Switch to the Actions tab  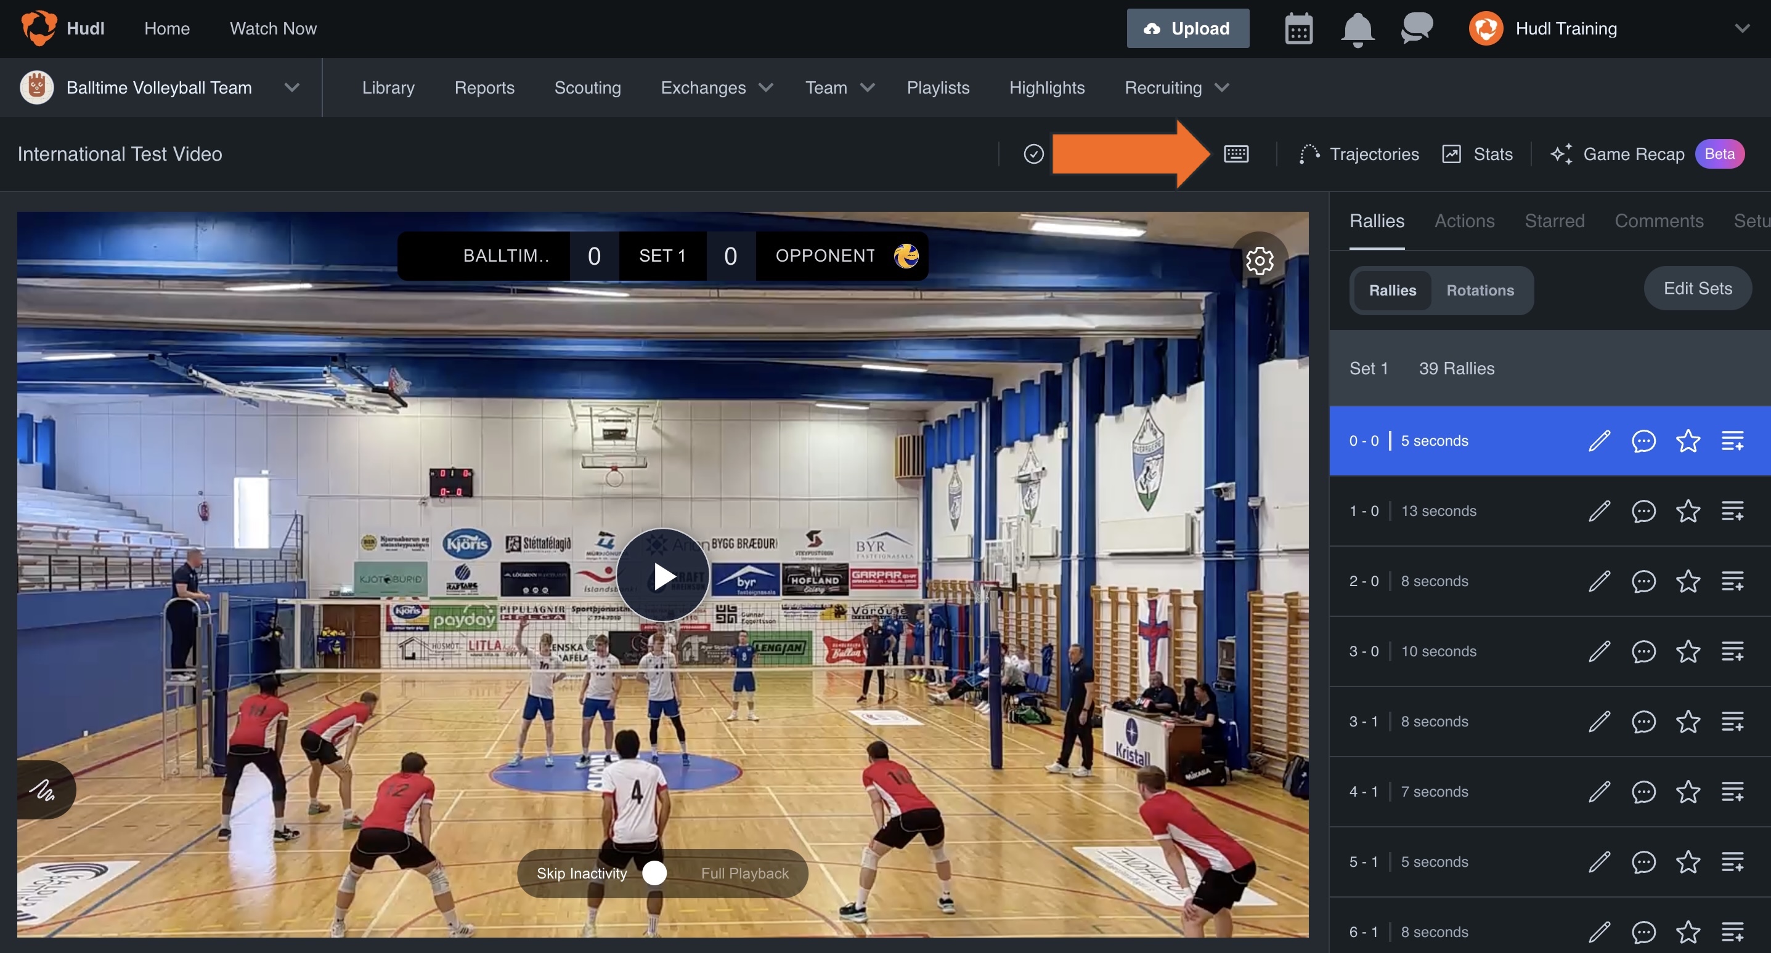point(1464,220)
